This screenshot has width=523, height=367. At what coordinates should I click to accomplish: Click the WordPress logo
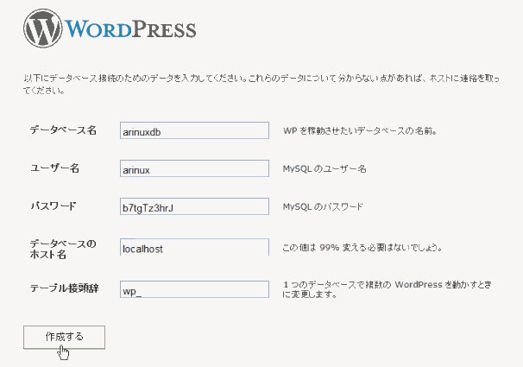point(110,28)
